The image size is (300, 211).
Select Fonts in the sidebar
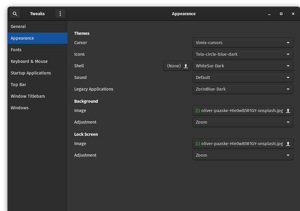[x=37, y=50]
